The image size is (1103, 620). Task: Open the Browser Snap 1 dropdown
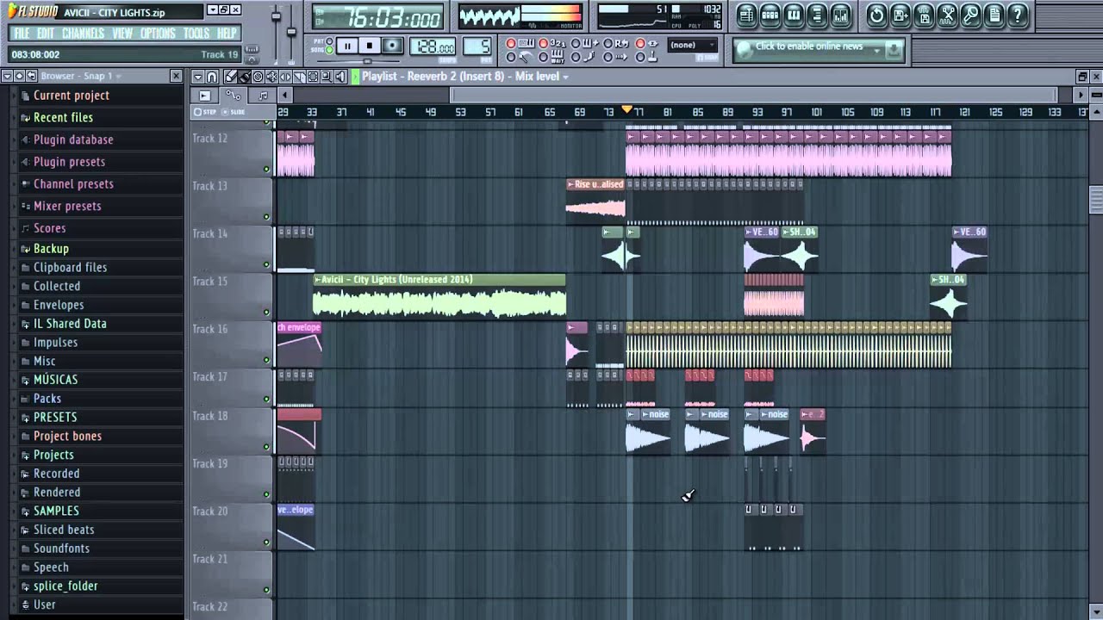(x=118, y=76)
